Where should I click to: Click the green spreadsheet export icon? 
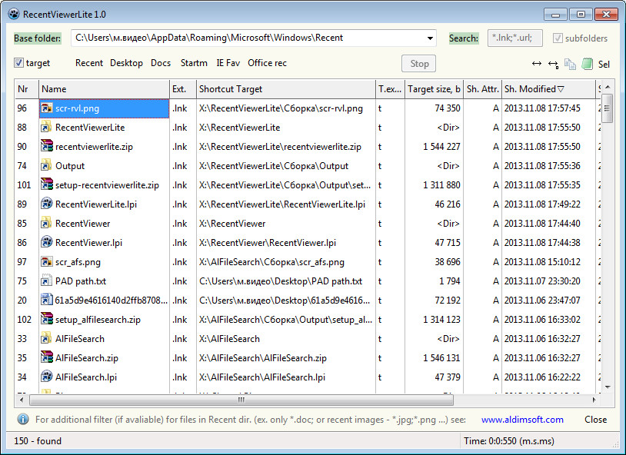point(587,64)
